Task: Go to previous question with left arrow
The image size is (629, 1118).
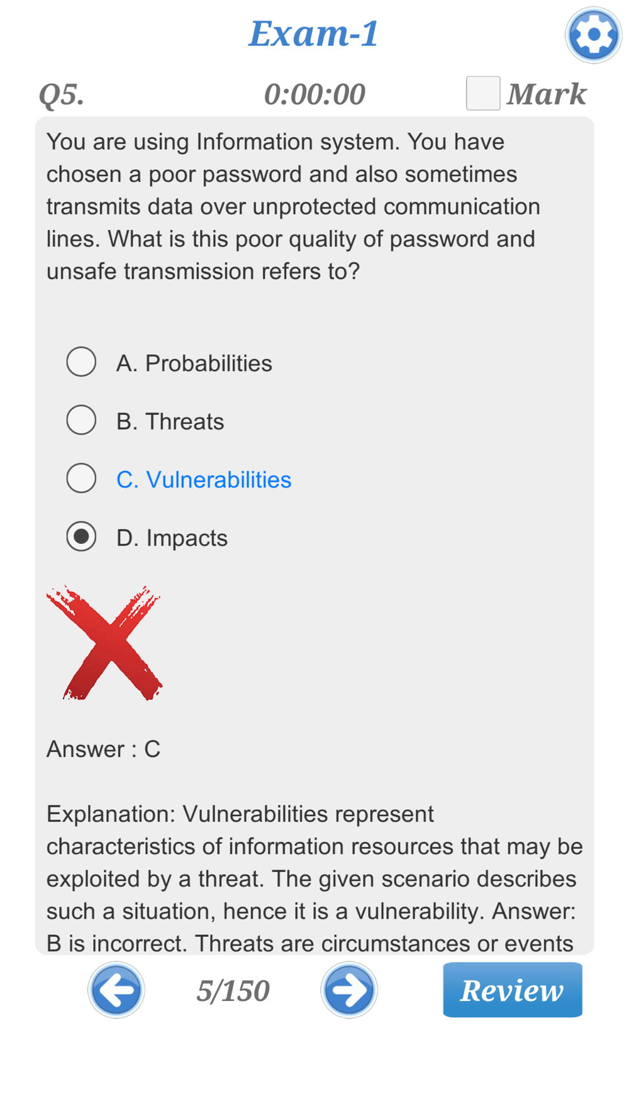Action: (x=116, y=990)
